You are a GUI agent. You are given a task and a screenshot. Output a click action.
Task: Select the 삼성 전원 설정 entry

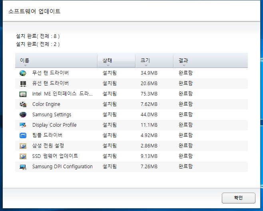tap(48, 146)
